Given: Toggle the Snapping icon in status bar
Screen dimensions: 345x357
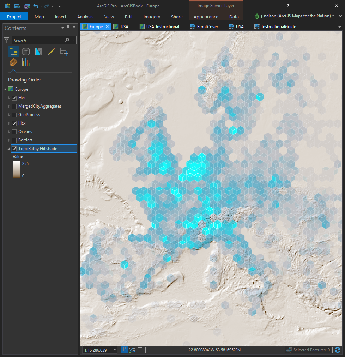Looking at the screenshot, I should click(x=124, y=350).
